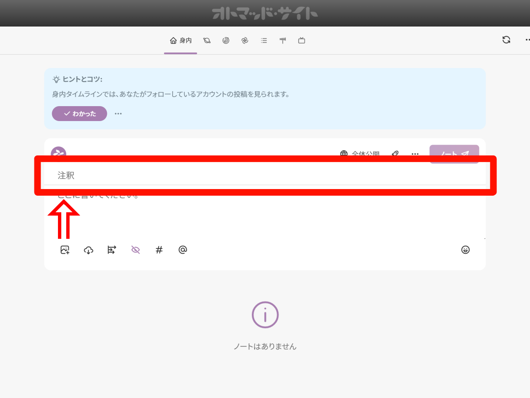Reload the timeline with refresh icon
Image resolution: width=530 pixels, height=398 pixels.
506,40
